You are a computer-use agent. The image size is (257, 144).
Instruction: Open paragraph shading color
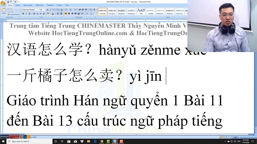87,14
